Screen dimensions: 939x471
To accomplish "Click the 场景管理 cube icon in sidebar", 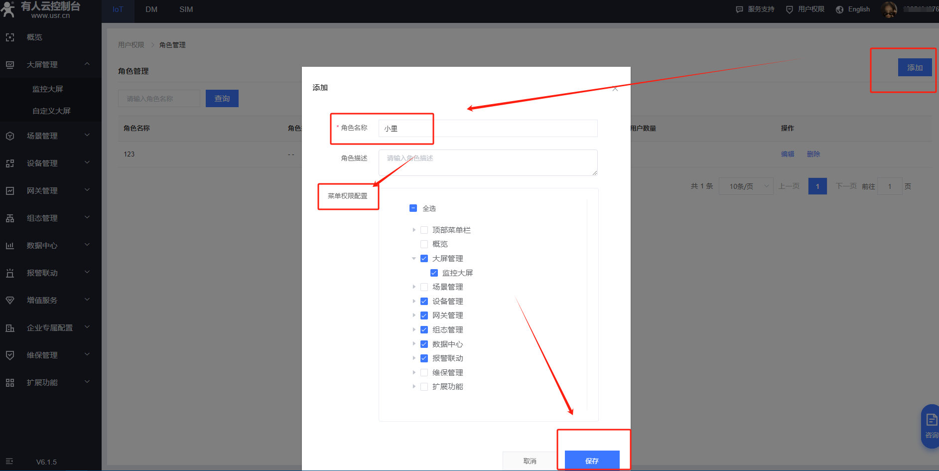I will click(x=10, y=136).
